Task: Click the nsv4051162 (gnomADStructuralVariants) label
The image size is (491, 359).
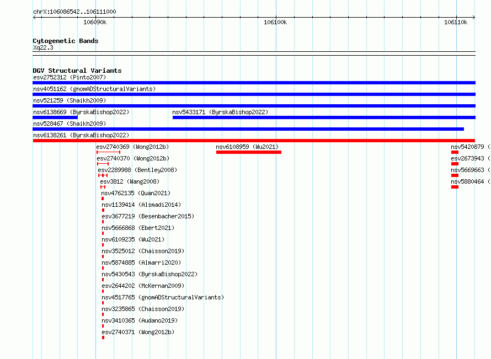Action: pos(94,89)
